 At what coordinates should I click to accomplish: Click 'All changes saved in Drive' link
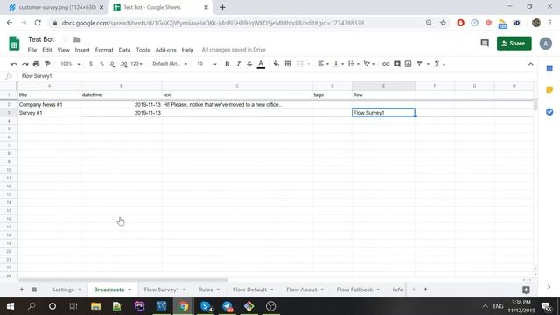(234, 50)
